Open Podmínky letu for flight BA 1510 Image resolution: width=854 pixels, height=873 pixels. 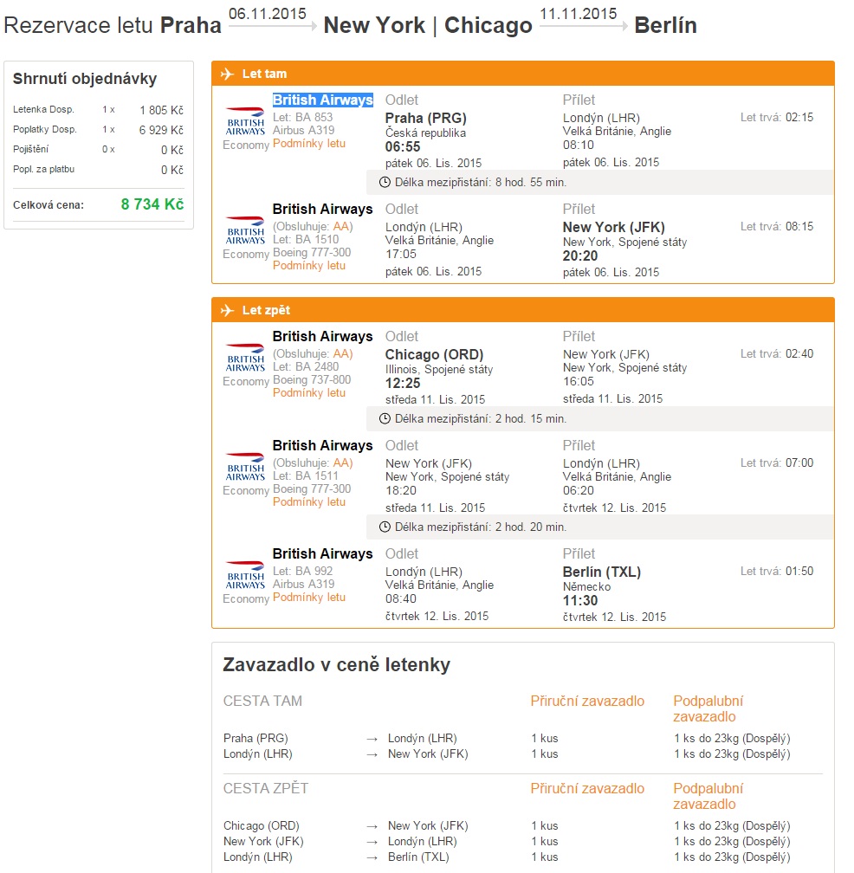[309, 266]
